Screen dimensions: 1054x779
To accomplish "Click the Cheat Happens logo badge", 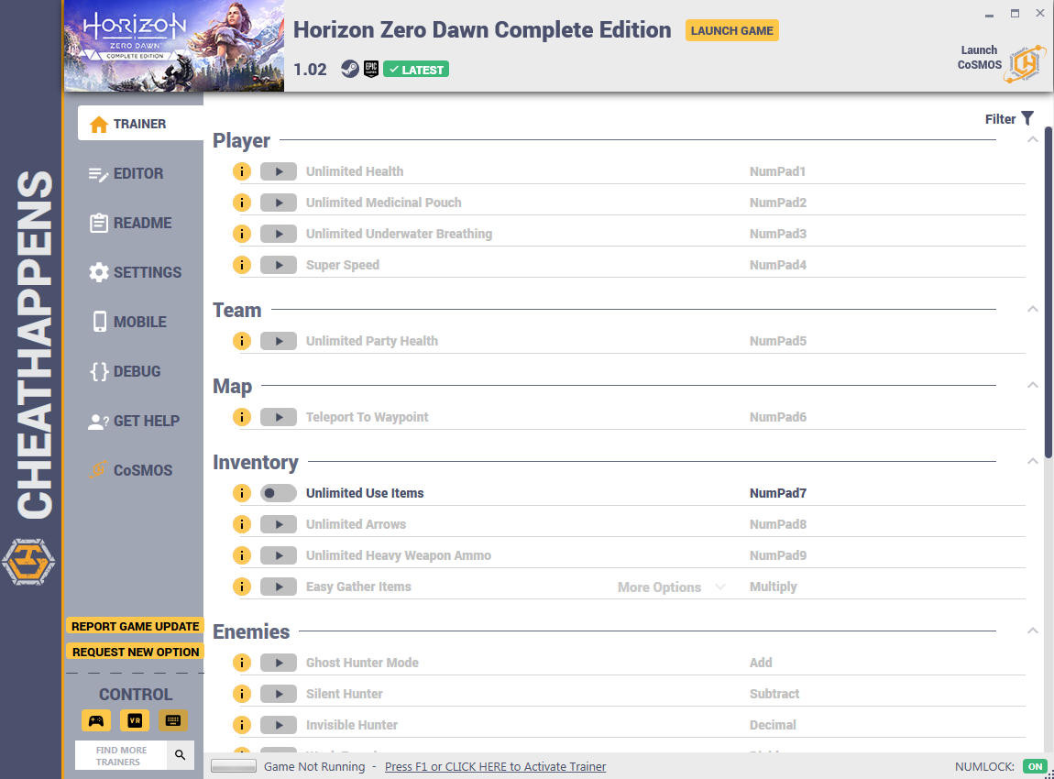I will (28, 562).
